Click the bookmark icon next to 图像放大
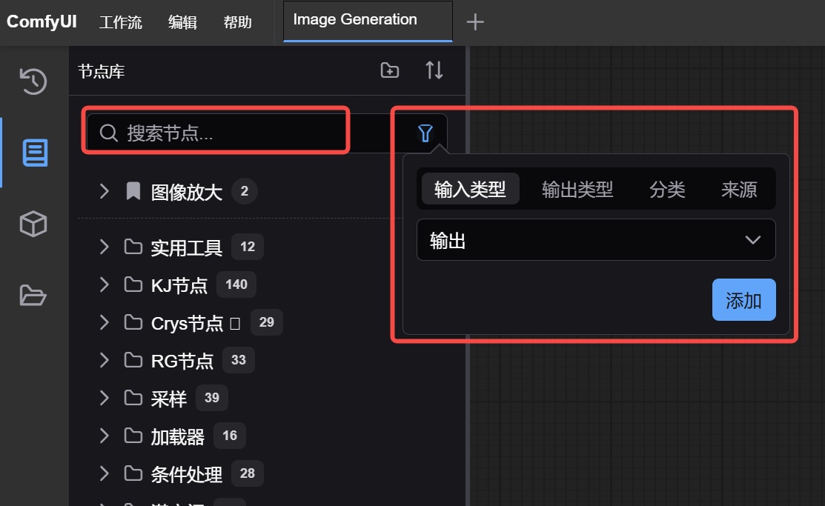 pyautogui.click(x=132, y=191)
